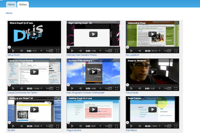Expand the Installing Drupal video to fullscreen

(x=117, y=126)
